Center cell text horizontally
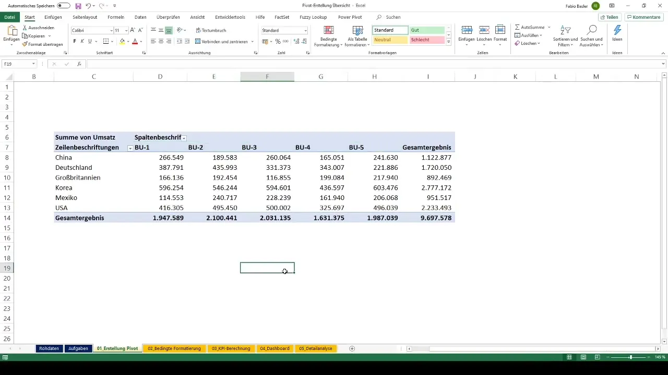The width and height of the screenshot is (668, 375). click(x=161, y=41)
